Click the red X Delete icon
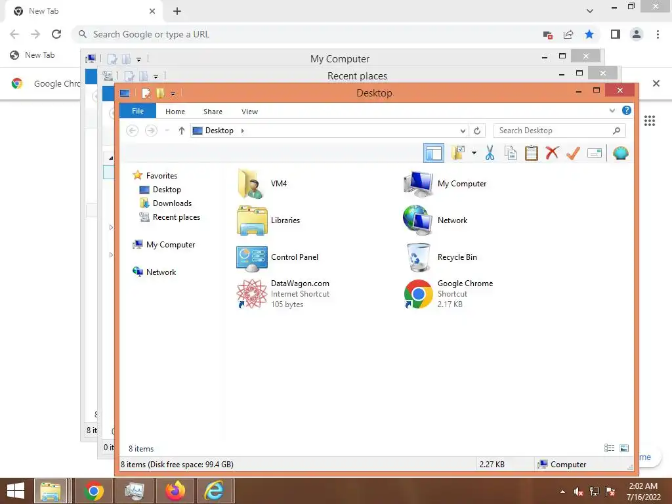Screen dimensions: 672x504 (x=552, y=152)
